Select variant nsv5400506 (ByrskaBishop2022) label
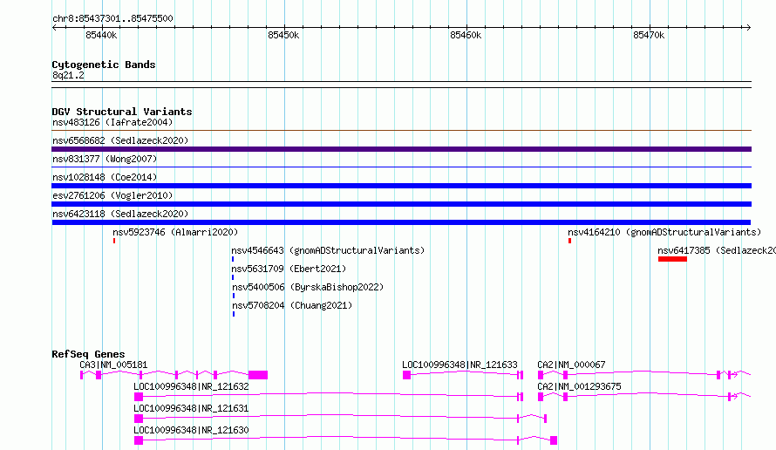Screen dimensions: 776x450 tap(308, 287)
